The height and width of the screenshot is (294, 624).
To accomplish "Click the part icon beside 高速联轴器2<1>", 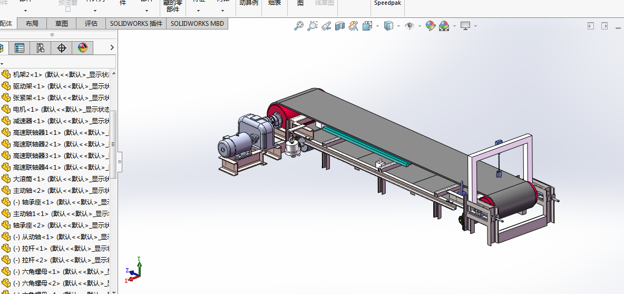I will pyautogui.click(x=6, y=144).
